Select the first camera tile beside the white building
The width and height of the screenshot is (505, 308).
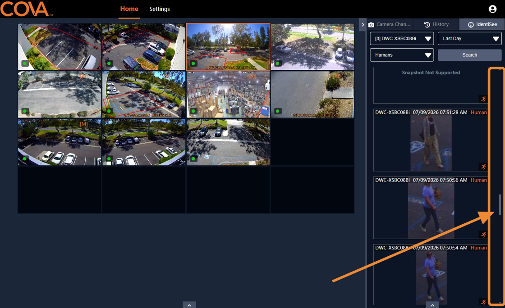60,47
